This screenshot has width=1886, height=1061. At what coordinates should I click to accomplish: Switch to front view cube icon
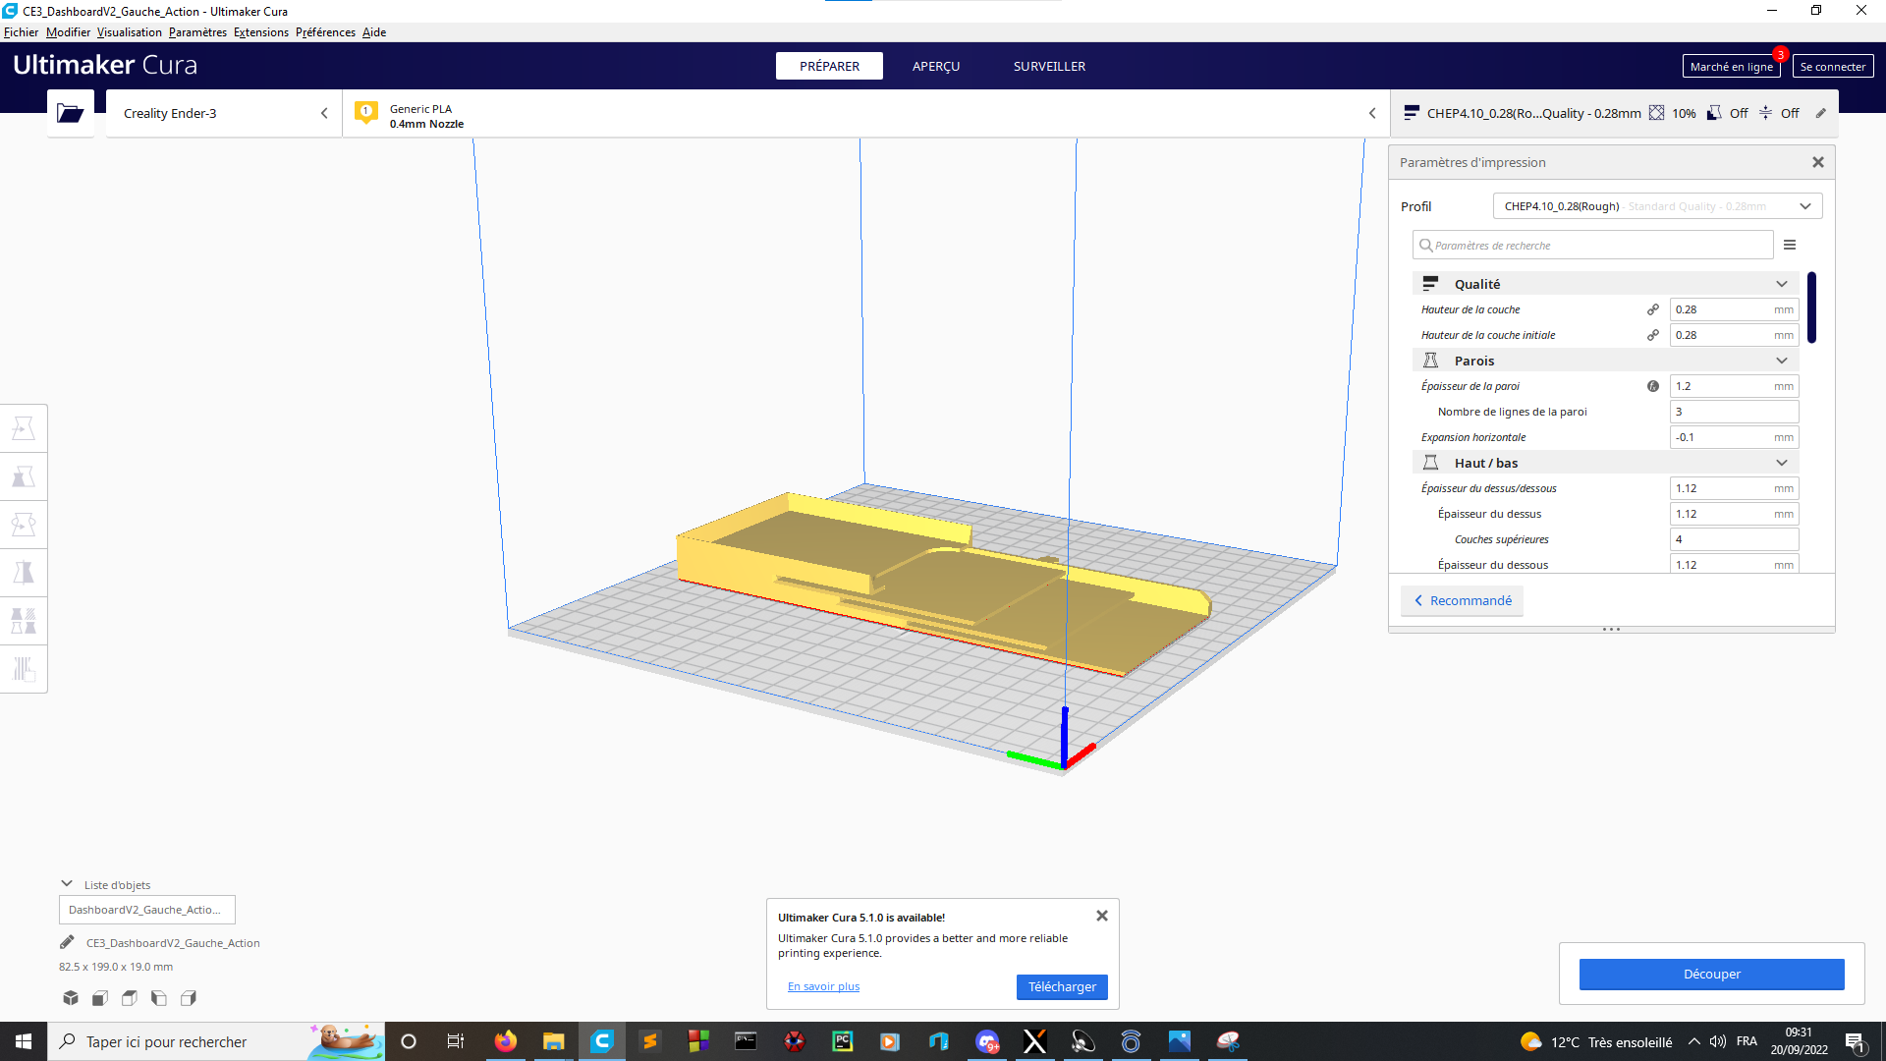[x=100, y=998]
